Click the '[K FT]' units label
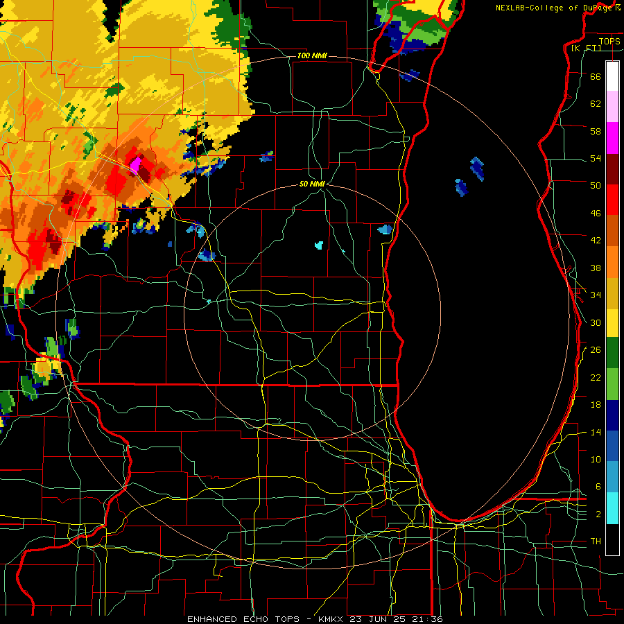Viewport: 624px width, 624px height. click(587, 49)
